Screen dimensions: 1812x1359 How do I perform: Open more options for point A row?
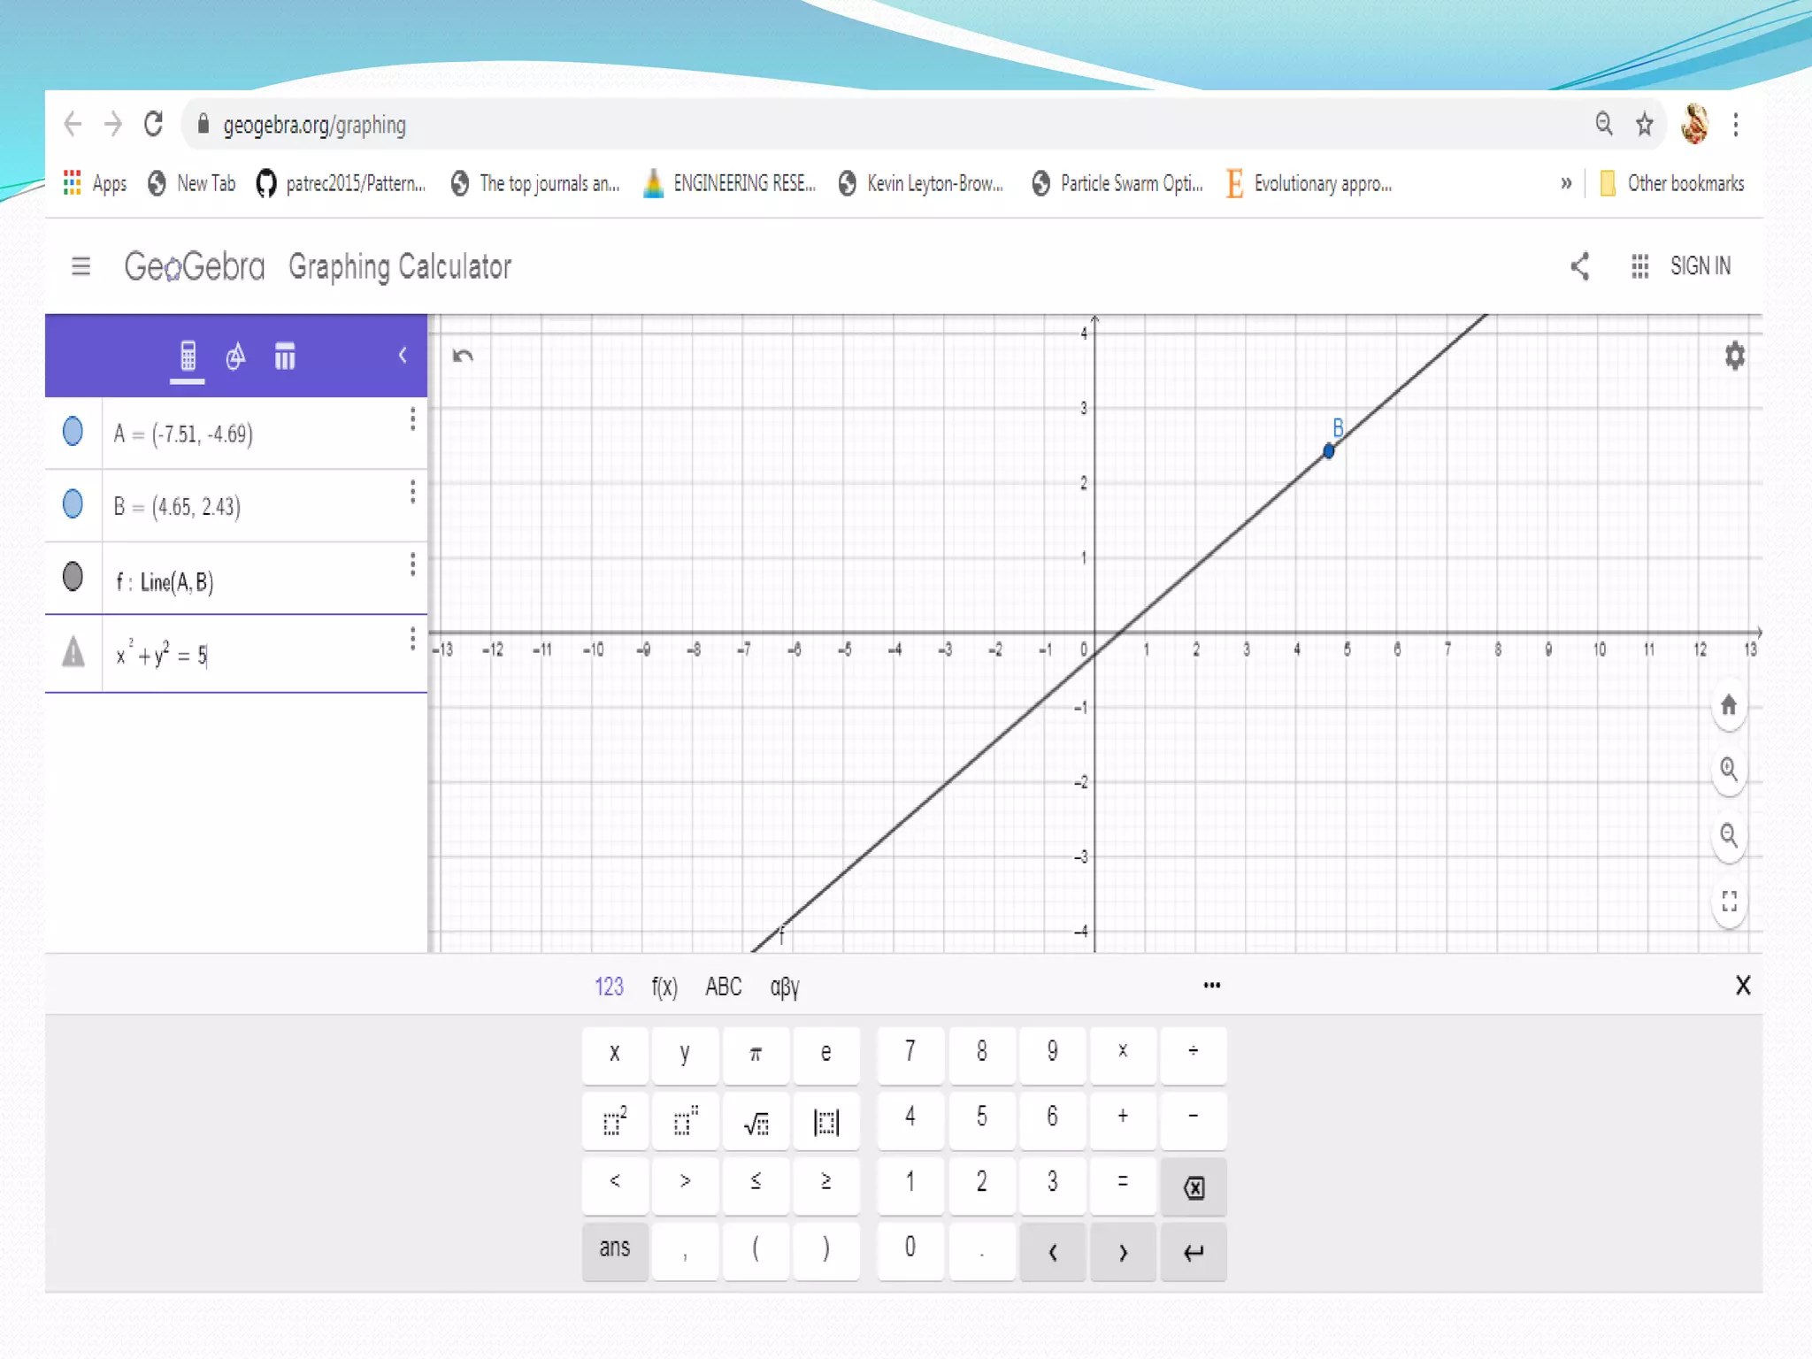point(412,419)
